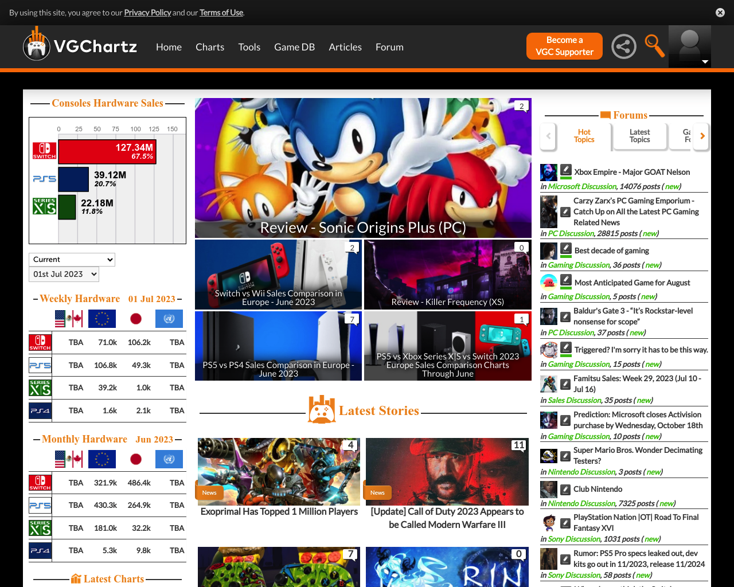Open Club Nintendo thread

(598, 489)
